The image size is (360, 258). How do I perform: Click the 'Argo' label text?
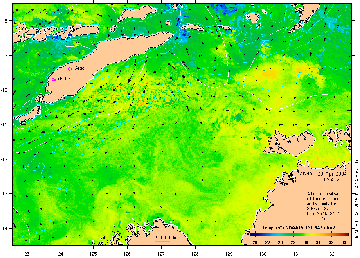[80, 68]
